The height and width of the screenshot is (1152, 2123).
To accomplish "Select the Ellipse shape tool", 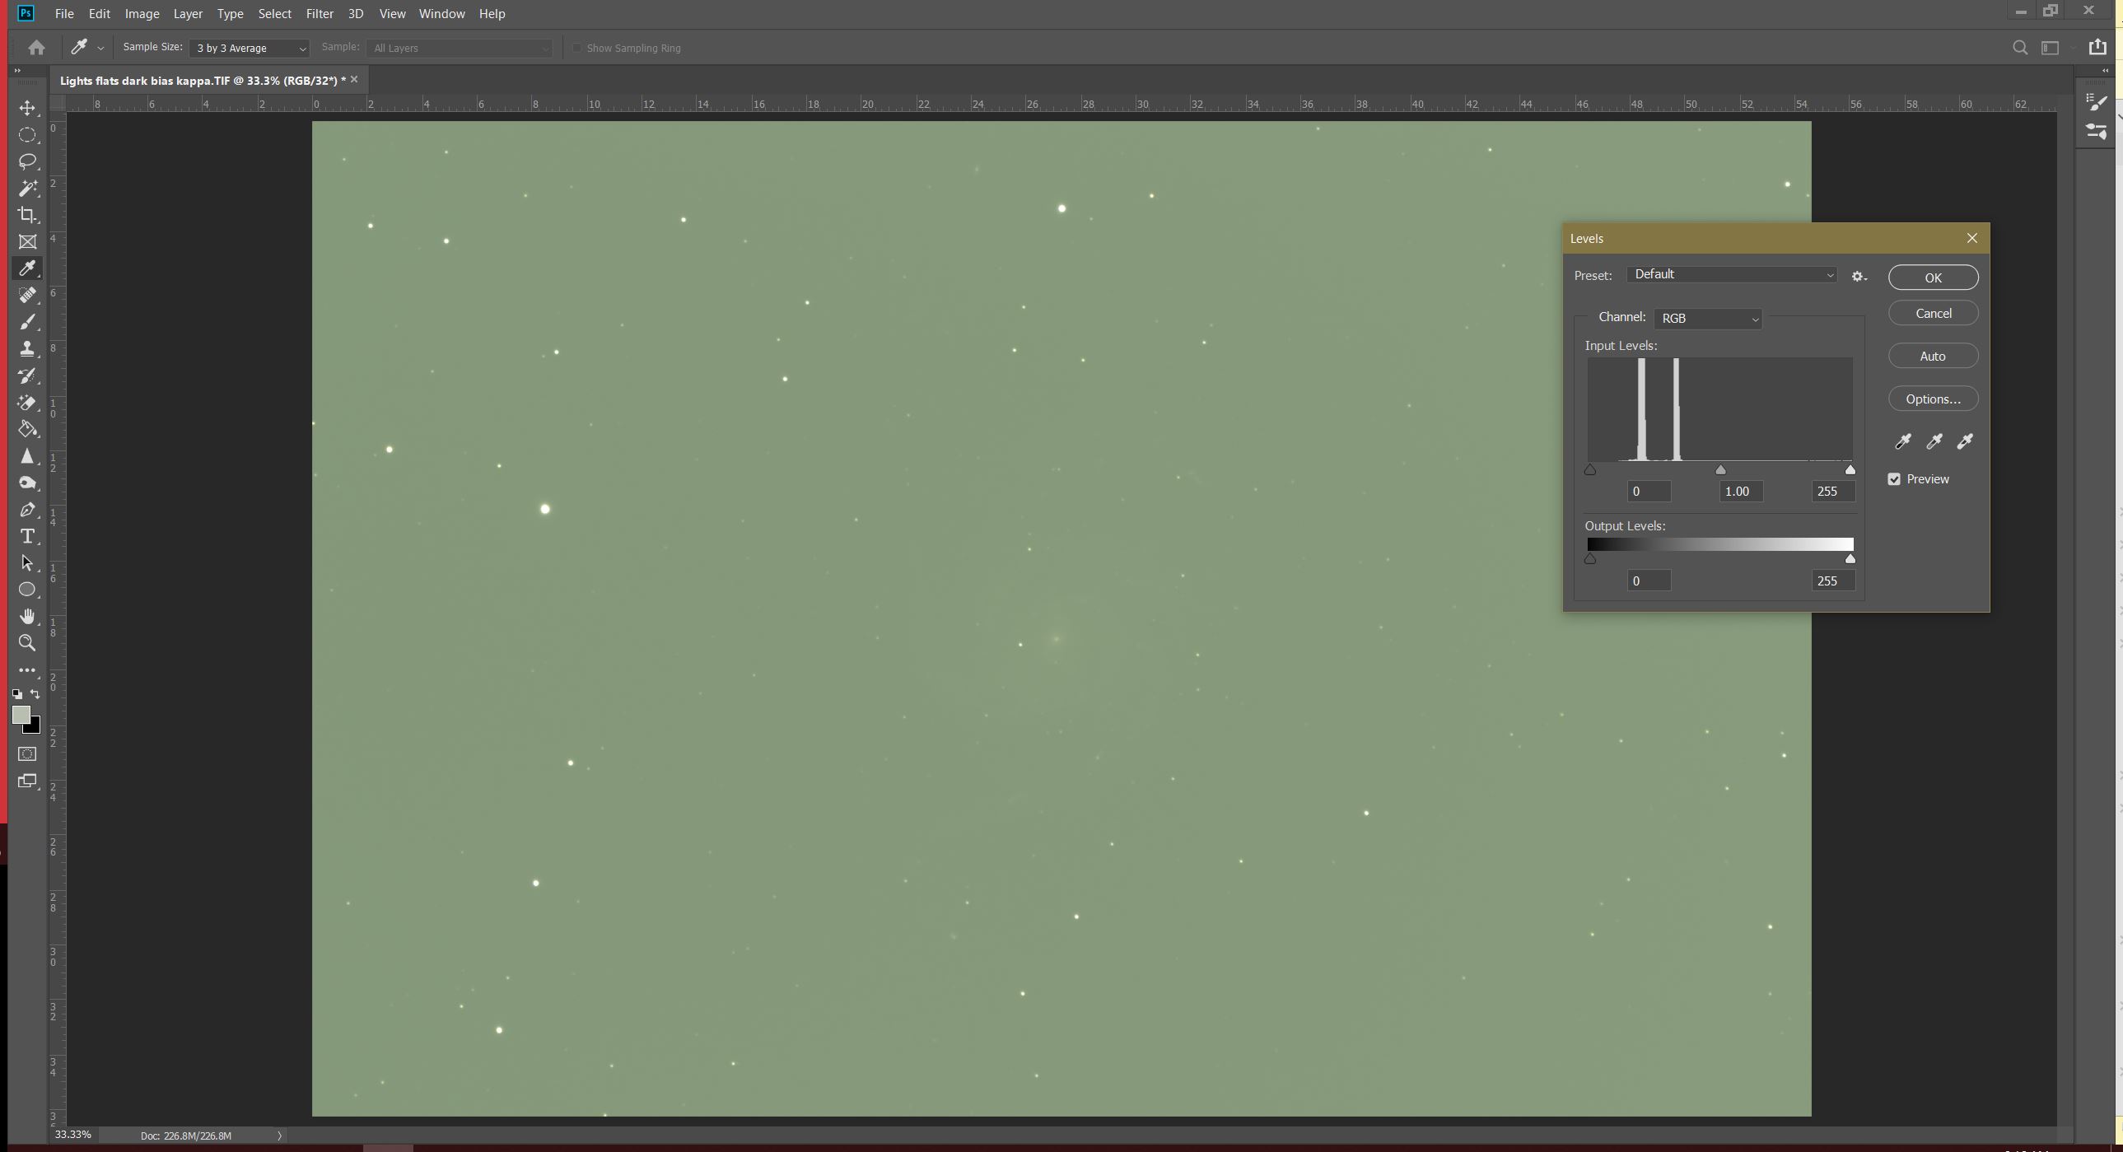I will (x=27, y=590).
